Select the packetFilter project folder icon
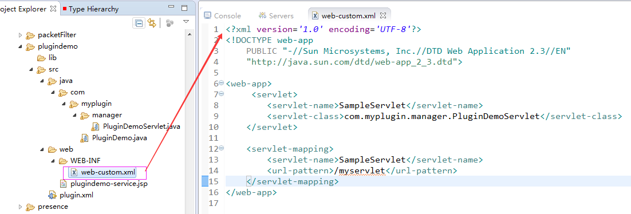This screenshot has height=214, width=631. pyautogui.click(x=30, y=35)
